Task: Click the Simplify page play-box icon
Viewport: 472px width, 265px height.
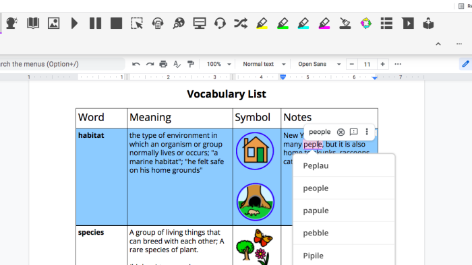Action: click(408, 23)
